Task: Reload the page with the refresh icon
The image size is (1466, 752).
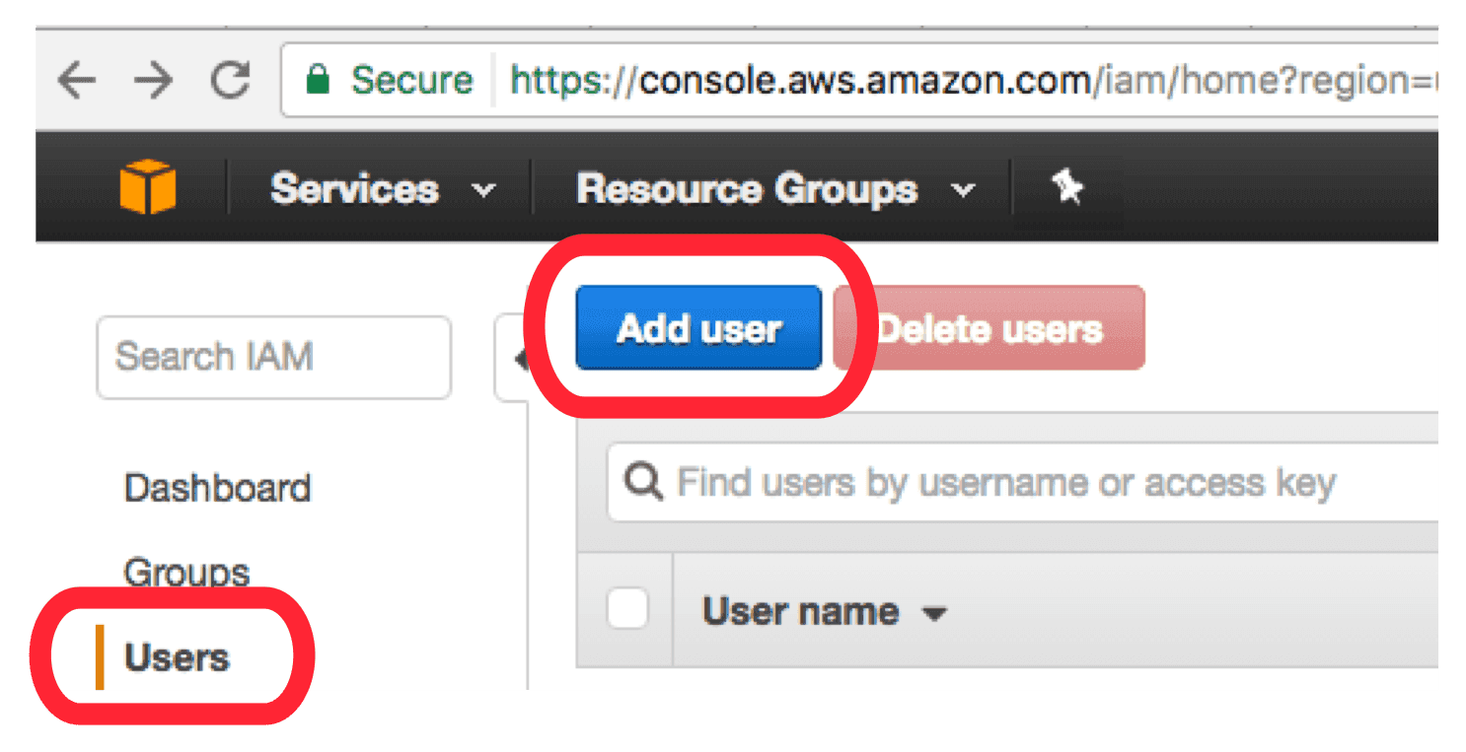Action: tap(231, 81)
